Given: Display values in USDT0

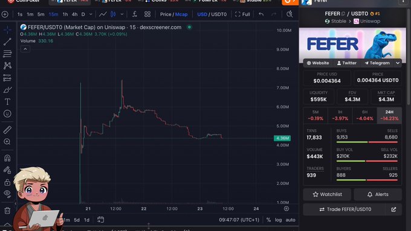Looking at the screenshot, I should point(219,14).
